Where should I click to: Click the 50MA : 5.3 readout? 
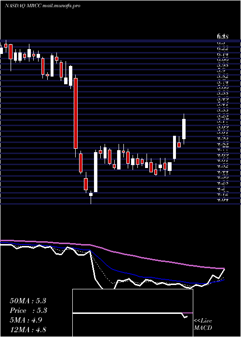click(x=28, y=301)
